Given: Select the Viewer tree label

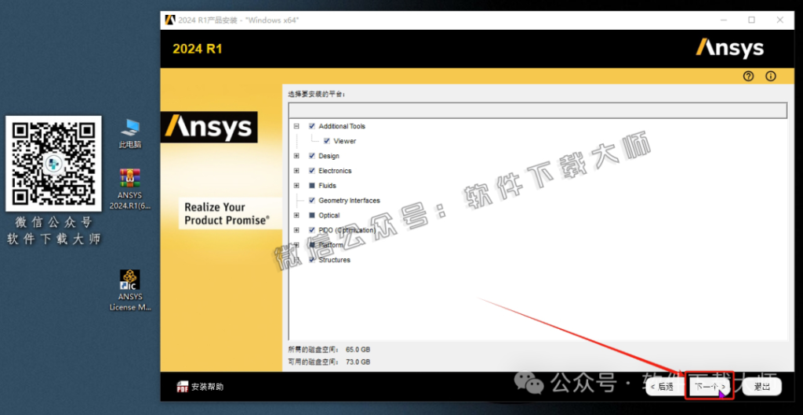Looking at the screenshot, I should pyautogui.click(x=345, y=141).
